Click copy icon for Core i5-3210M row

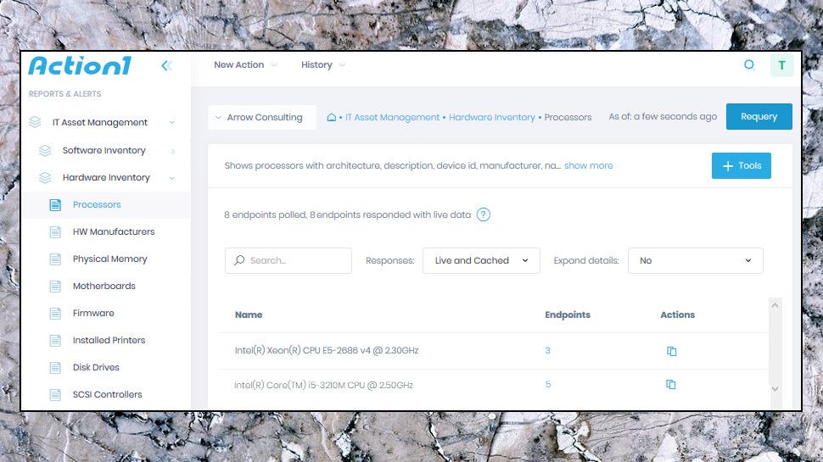click(671, 385)
